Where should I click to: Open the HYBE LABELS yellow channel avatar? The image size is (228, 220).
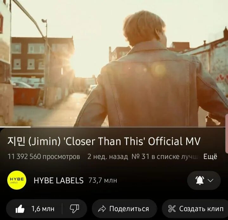coord(17,180)
